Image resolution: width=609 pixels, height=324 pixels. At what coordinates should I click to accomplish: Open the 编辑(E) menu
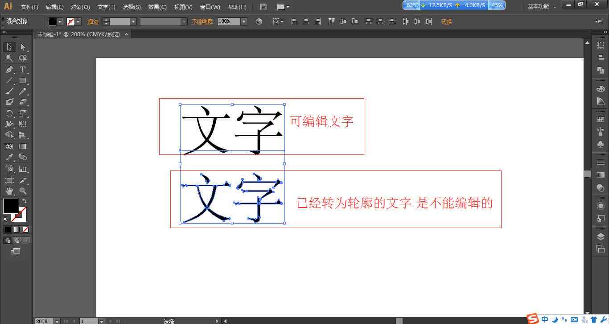(54, 7)
